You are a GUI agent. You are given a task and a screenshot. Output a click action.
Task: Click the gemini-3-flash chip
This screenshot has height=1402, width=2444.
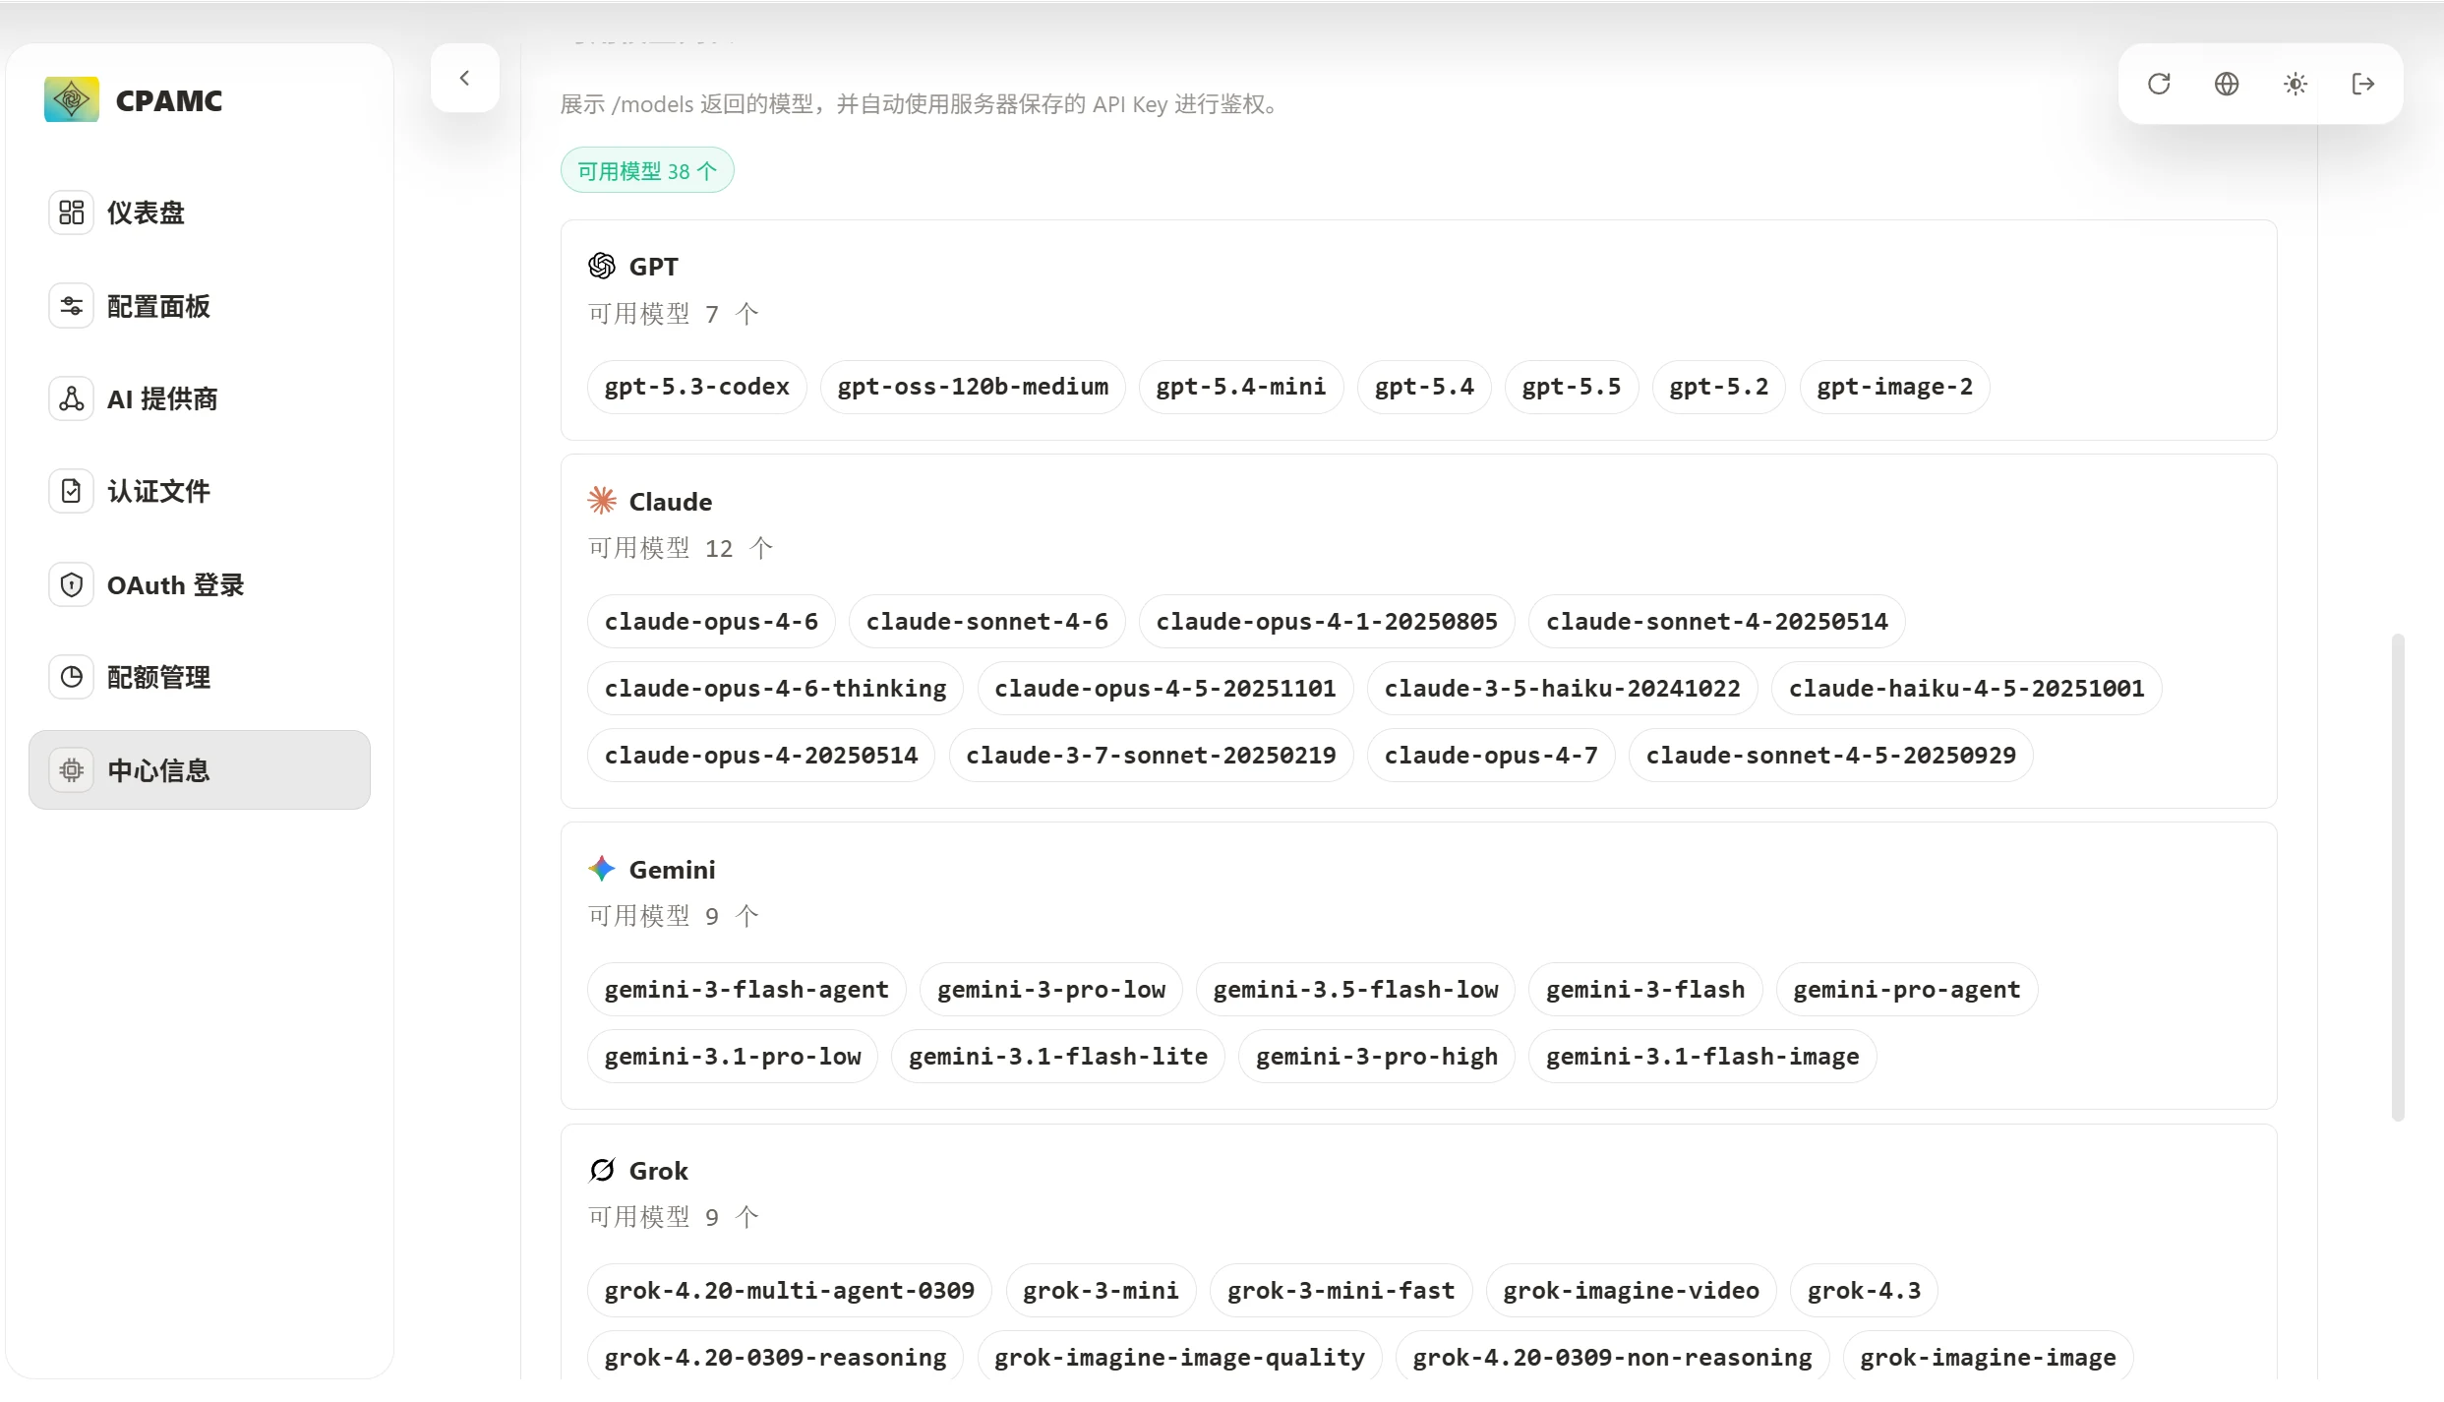coord(1645,989)
